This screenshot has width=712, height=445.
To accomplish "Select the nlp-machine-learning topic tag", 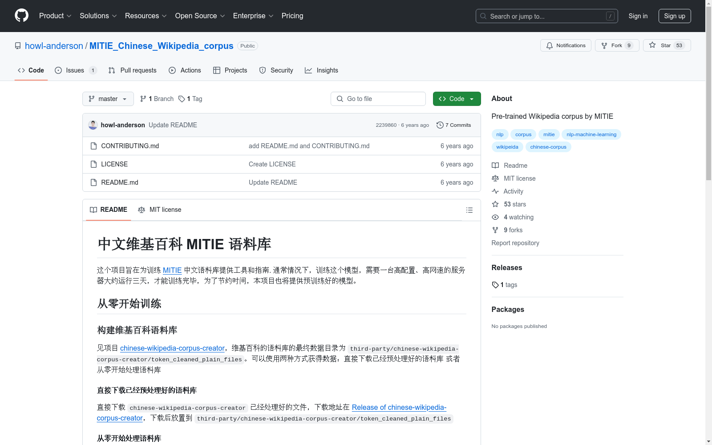I will 591,134.
